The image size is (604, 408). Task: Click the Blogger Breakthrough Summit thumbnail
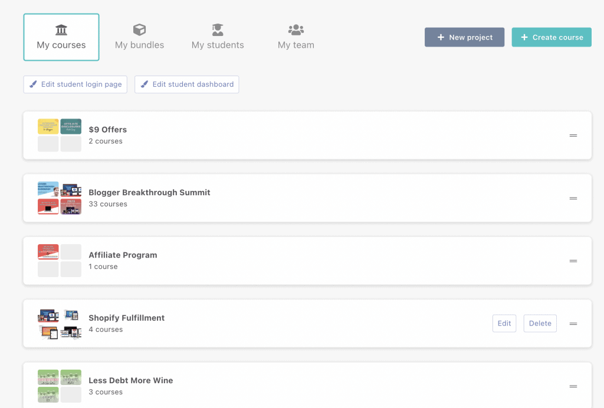click(59, 198)
